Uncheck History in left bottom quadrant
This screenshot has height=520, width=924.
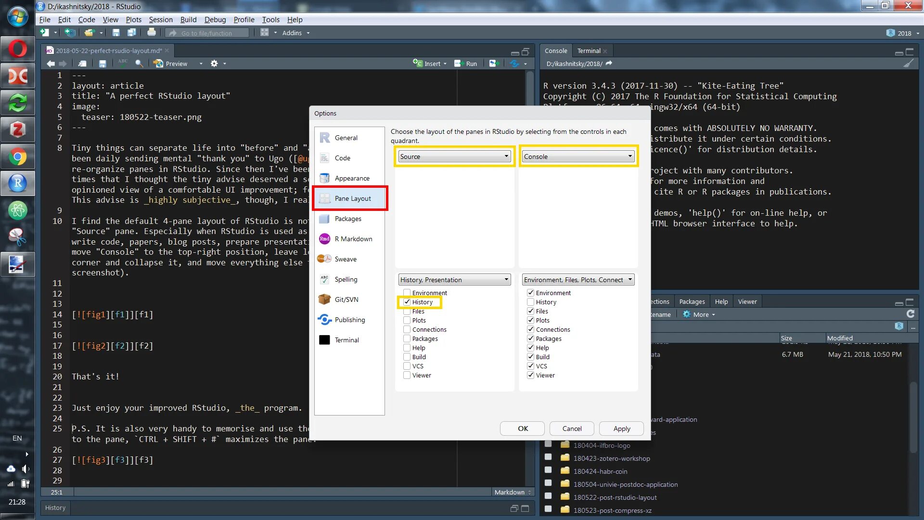pos(407,302)
